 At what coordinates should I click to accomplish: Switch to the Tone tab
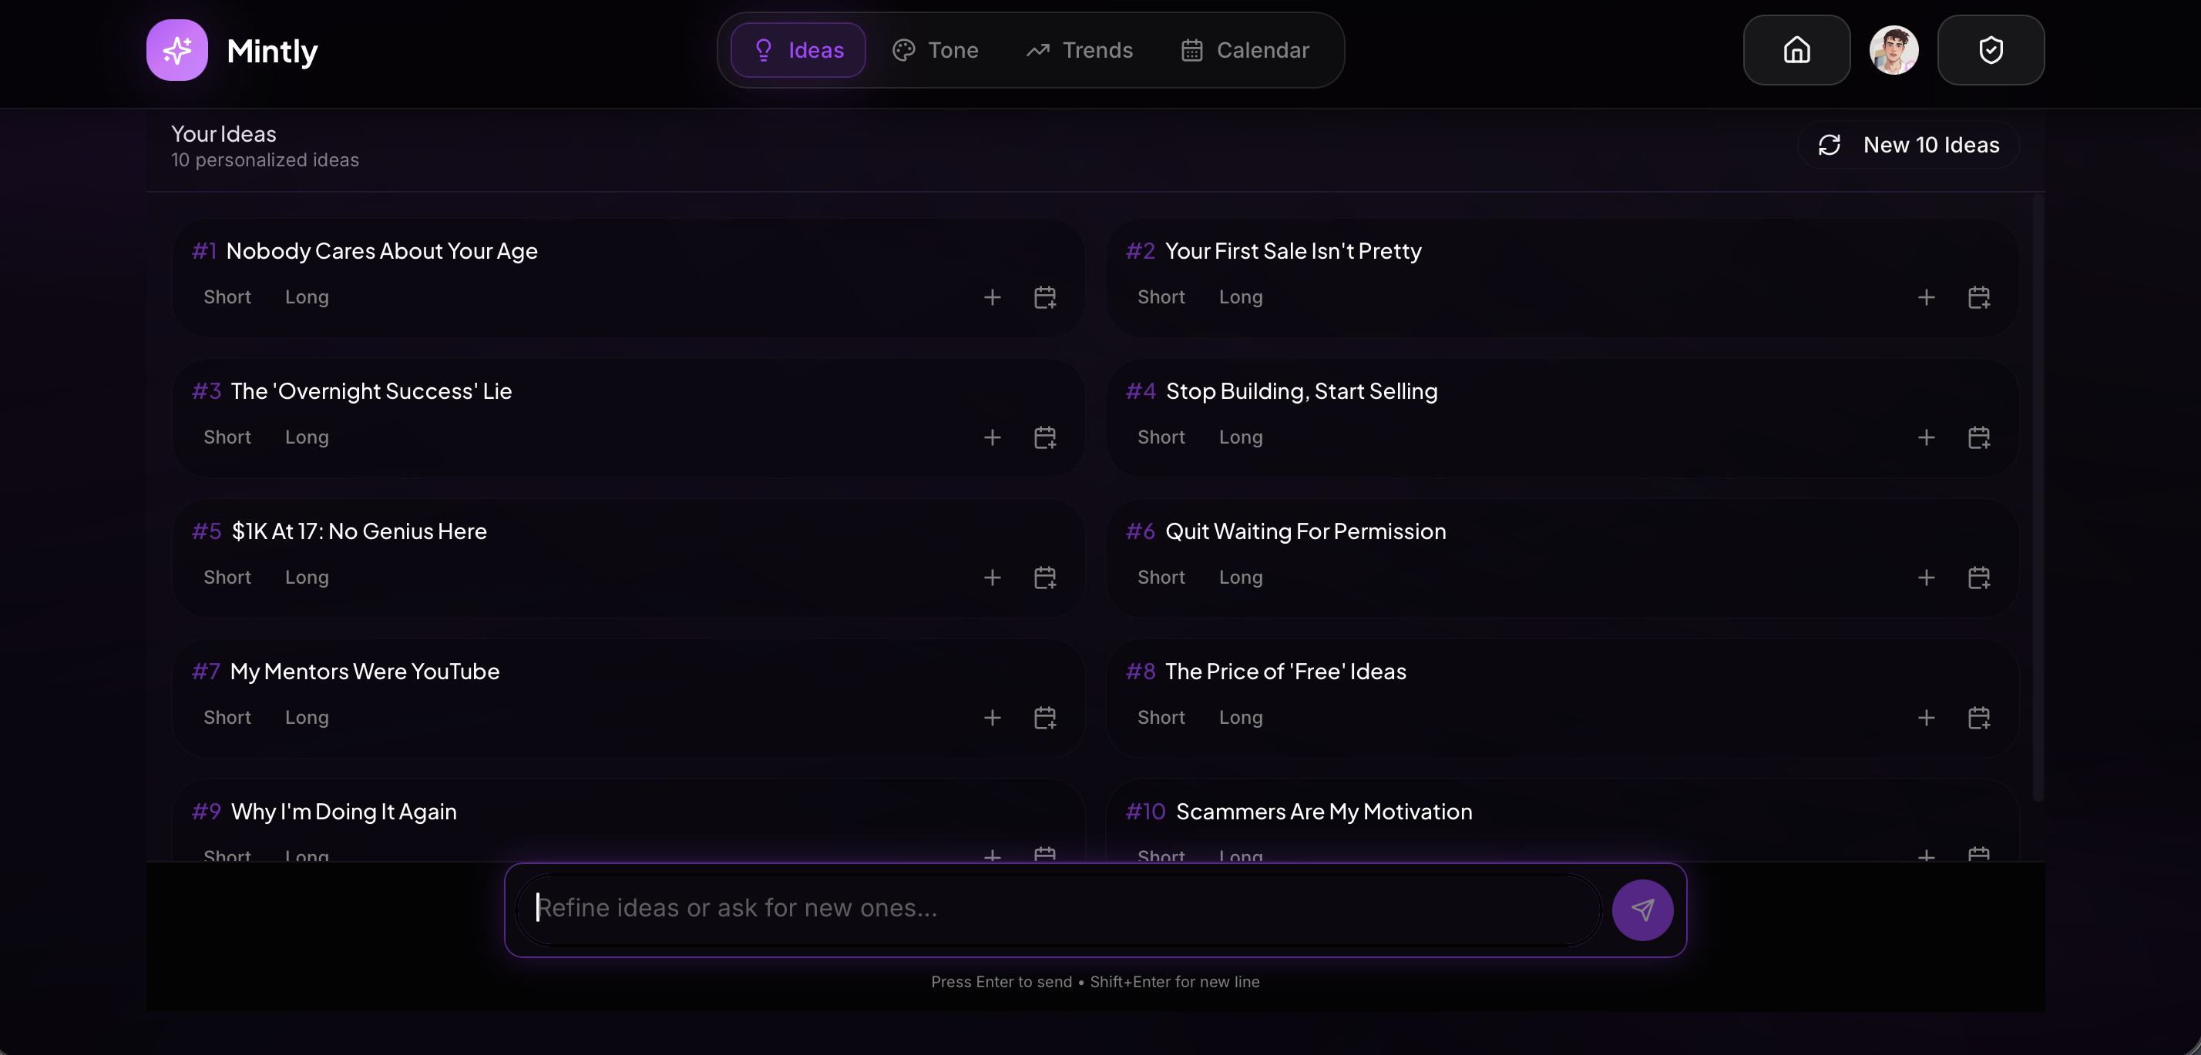[x=936, y=49]
